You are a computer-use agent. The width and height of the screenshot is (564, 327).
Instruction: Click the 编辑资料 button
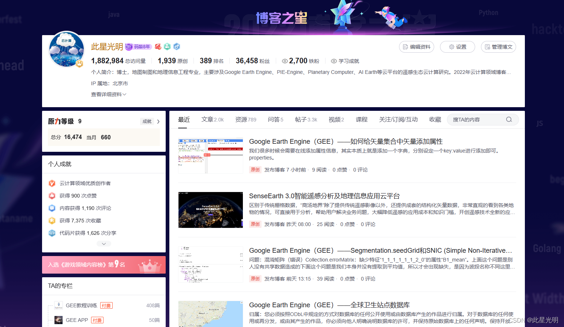(x=417, y=47)
